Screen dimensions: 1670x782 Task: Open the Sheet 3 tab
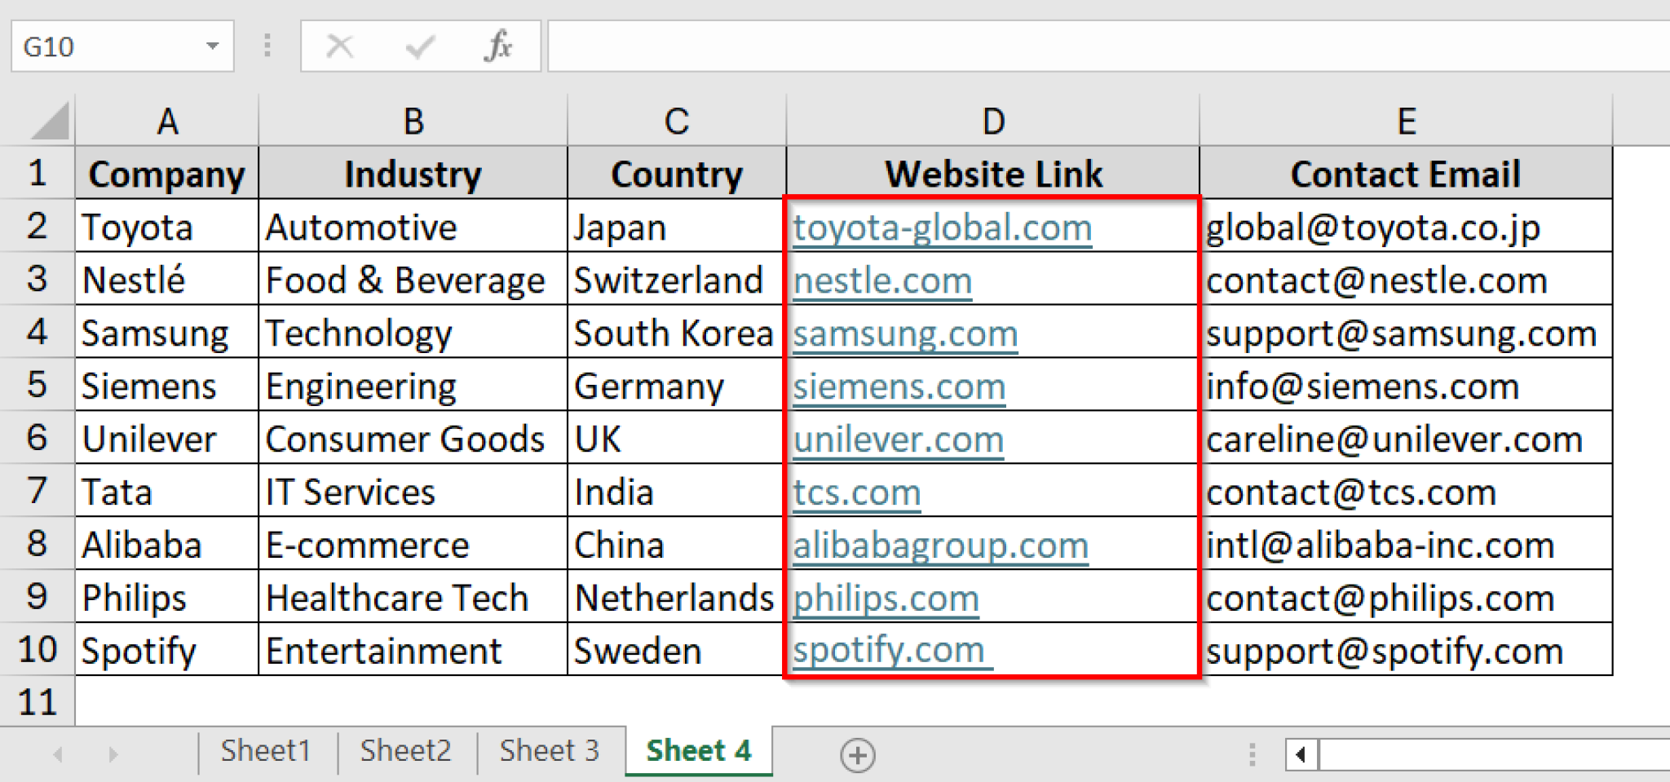pos(548,750)
